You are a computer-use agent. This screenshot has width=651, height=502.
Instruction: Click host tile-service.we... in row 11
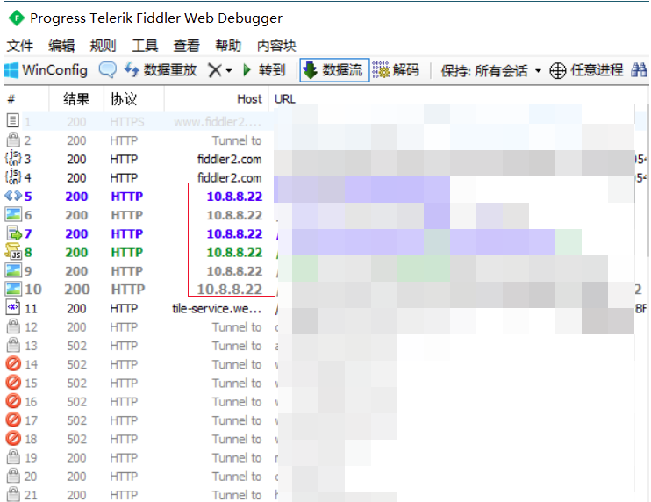point(217,309)
